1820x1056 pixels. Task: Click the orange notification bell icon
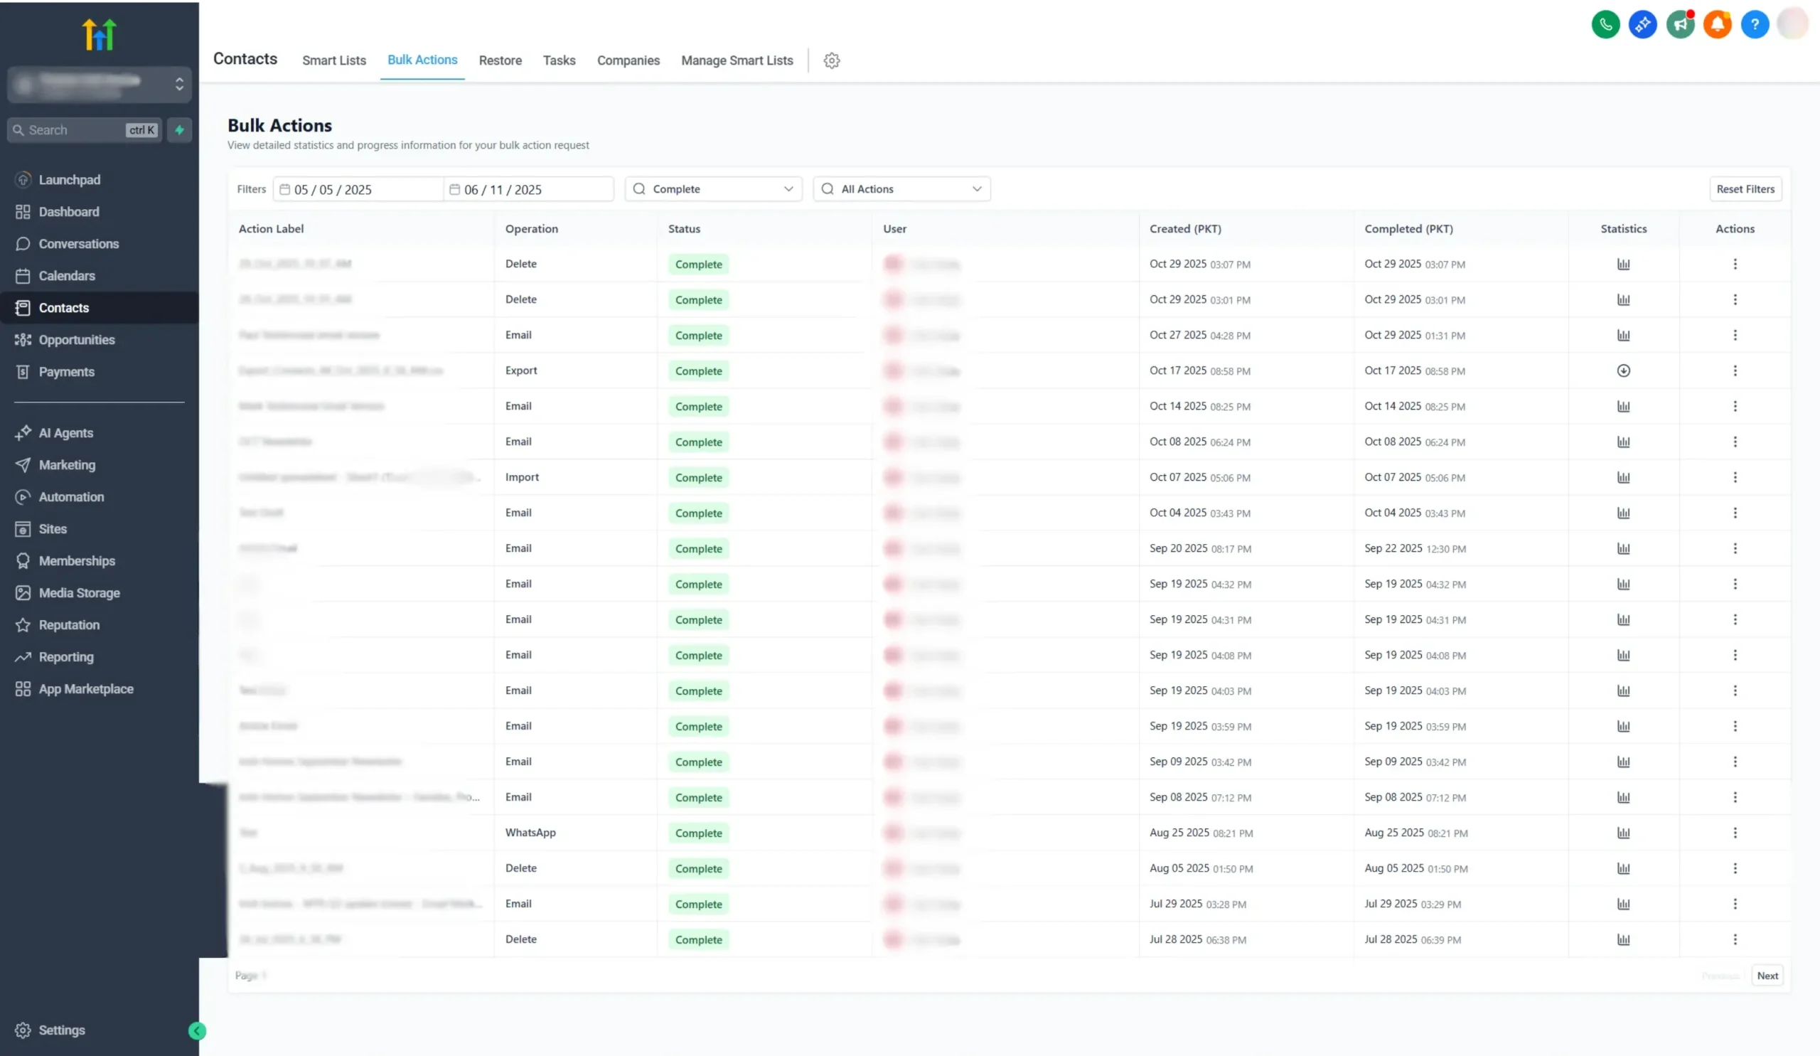click(x=1717, y=25)
